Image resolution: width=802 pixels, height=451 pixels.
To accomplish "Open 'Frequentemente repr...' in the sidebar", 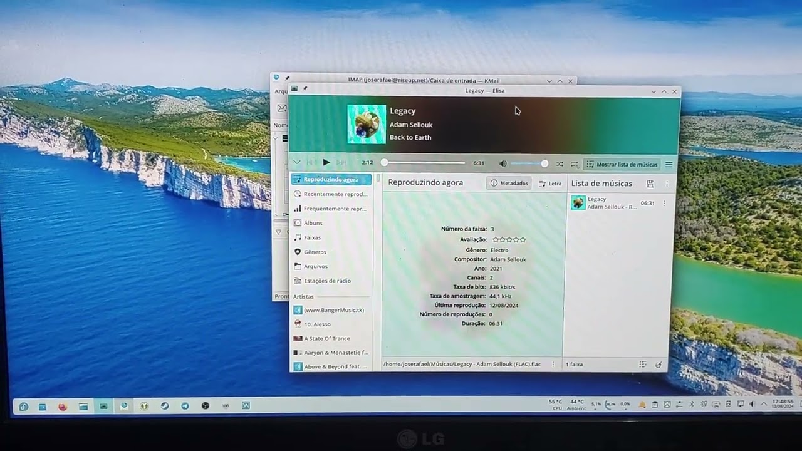I will pos(331,209).
